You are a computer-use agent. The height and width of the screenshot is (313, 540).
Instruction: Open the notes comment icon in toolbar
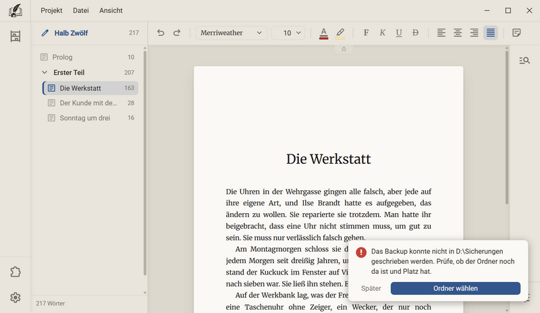(x=516, y=32)
